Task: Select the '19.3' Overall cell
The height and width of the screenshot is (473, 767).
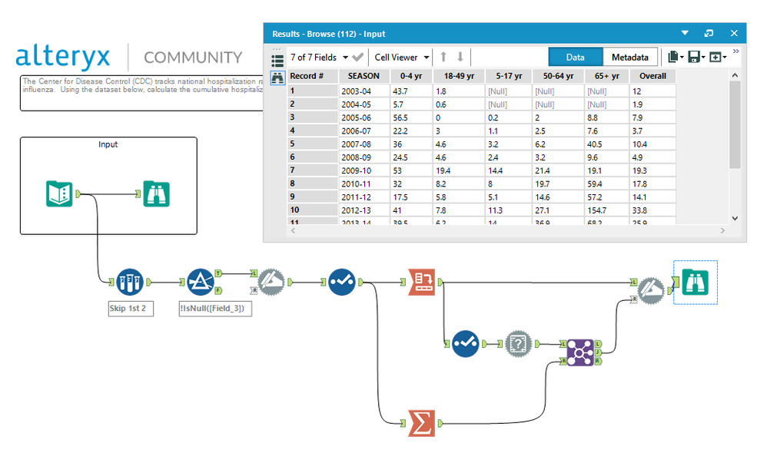Action: click(652, 170)
